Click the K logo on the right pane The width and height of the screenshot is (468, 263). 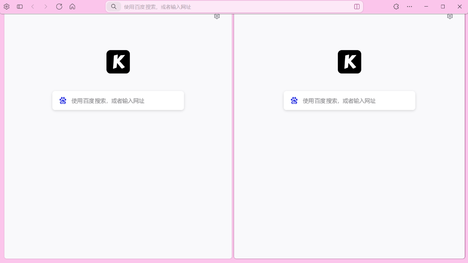coord(349,62)
